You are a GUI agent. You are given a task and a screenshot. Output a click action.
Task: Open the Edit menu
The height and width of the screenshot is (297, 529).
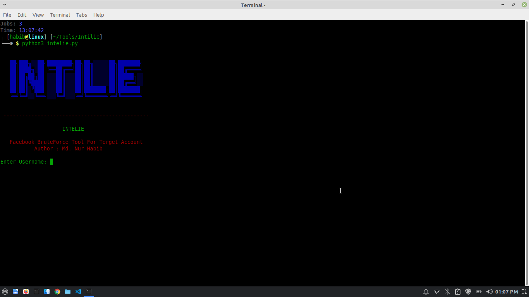point(22,15)
